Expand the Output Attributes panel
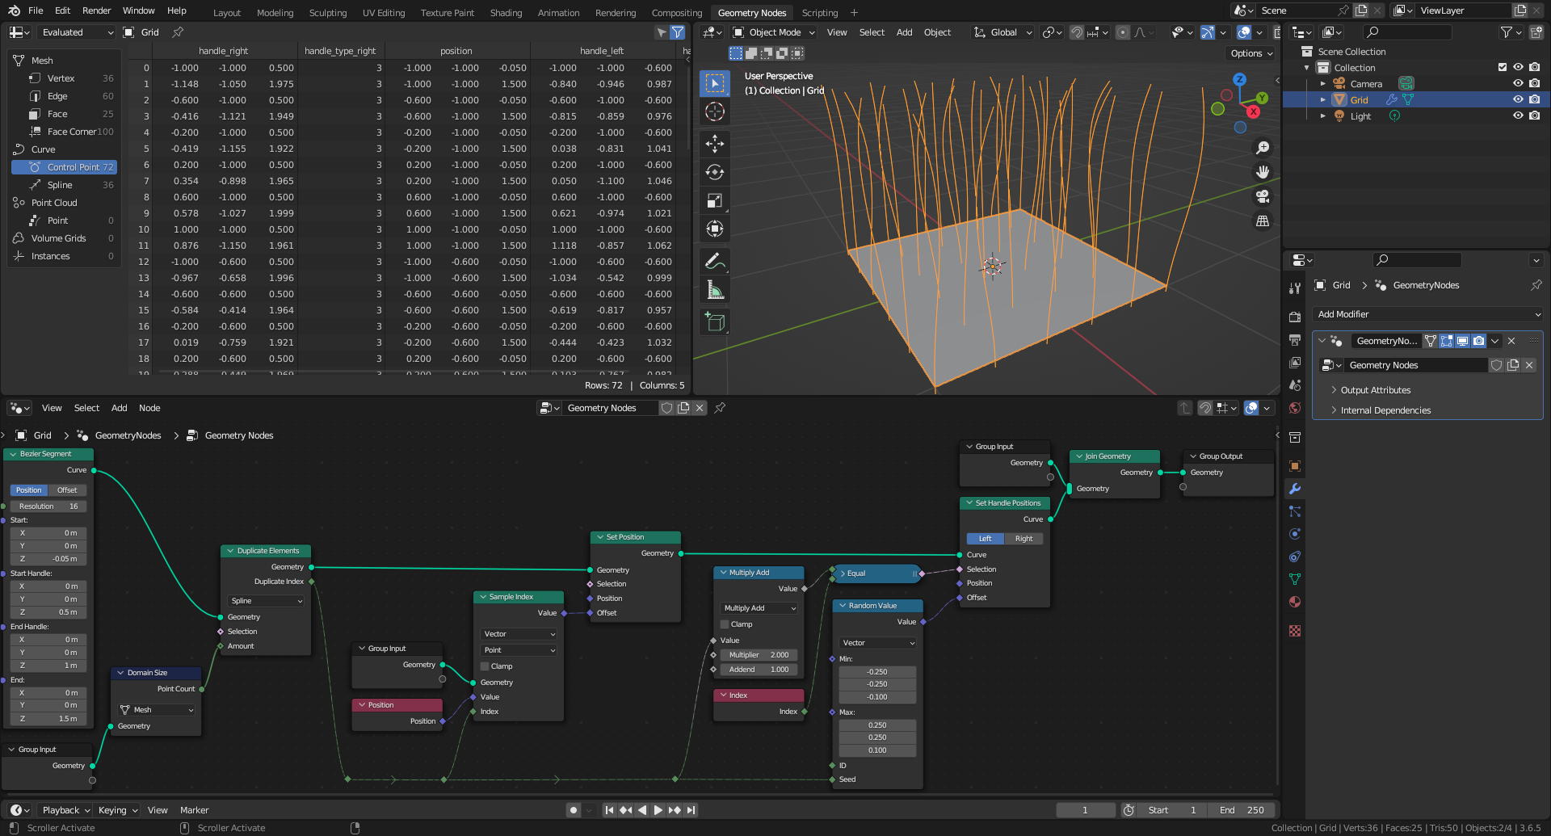 pyautogui.click(x=1375, y=390)
